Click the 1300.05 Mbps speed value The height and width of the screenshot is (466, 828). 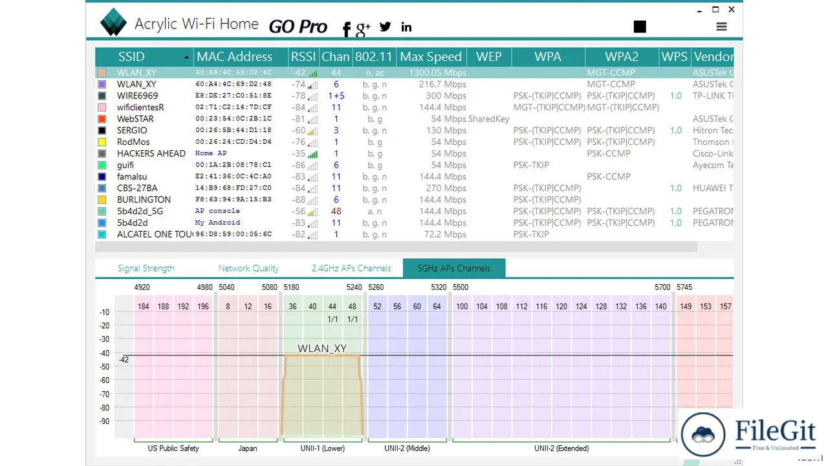[437, 73]
